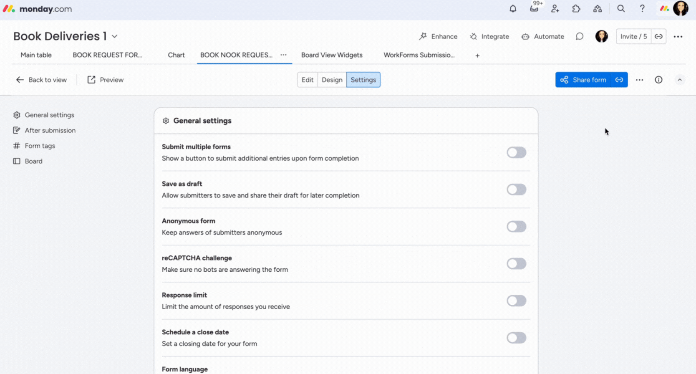Image resolution: width=696 pixels, height=374 pixels.
Task: Open the search magnifier
Action: pyautogui.click(x=621, y=9)
